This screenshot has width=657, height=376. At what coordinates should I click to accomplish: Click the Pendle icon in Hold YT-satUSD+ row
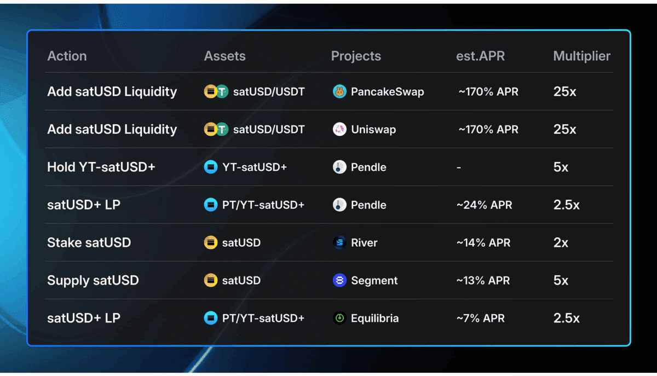pyautogui.click(x=339, y=167)
